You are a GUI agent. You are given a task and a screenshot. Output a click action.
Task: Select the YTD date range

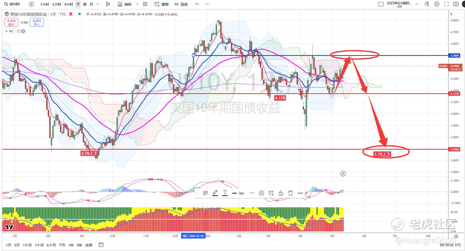pyautogui.click(x=62, y=245)
